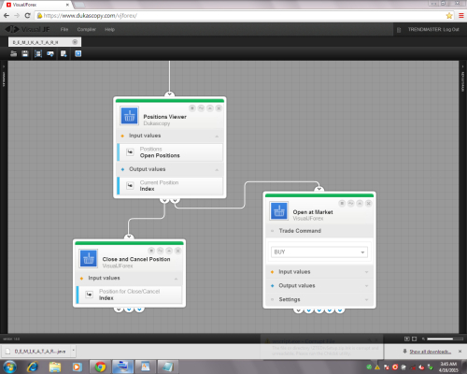
Task: Expand Input values in Open at Market
Action: click(319, 272)
